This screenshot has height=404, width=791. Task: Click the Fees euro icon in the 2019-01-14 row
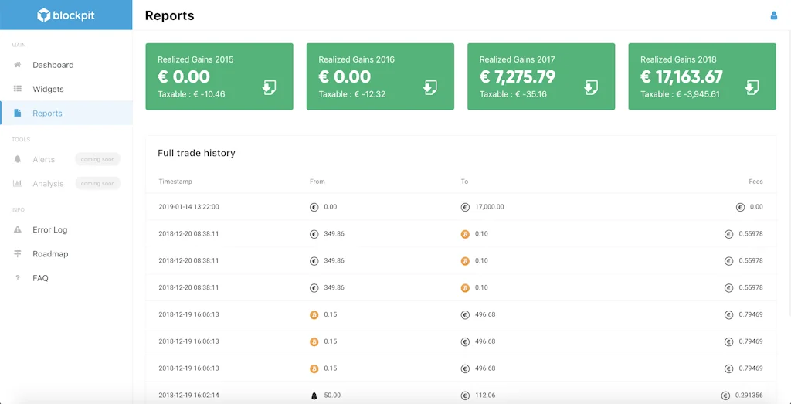(740, 207)
